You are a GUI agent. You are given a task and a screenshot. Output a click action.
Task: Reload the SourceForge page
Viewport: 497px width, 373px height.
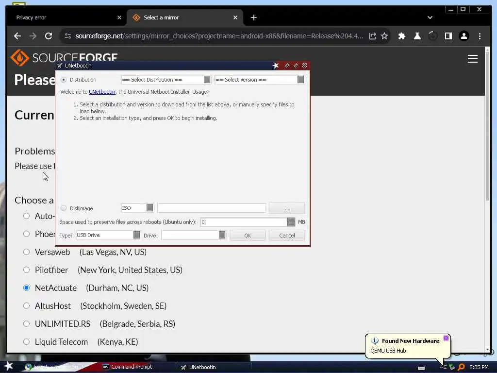pyautogui.click(x=49, y=36)
